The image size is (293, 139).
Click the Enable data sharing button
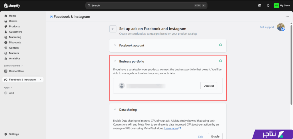click(x=215, y=136)
